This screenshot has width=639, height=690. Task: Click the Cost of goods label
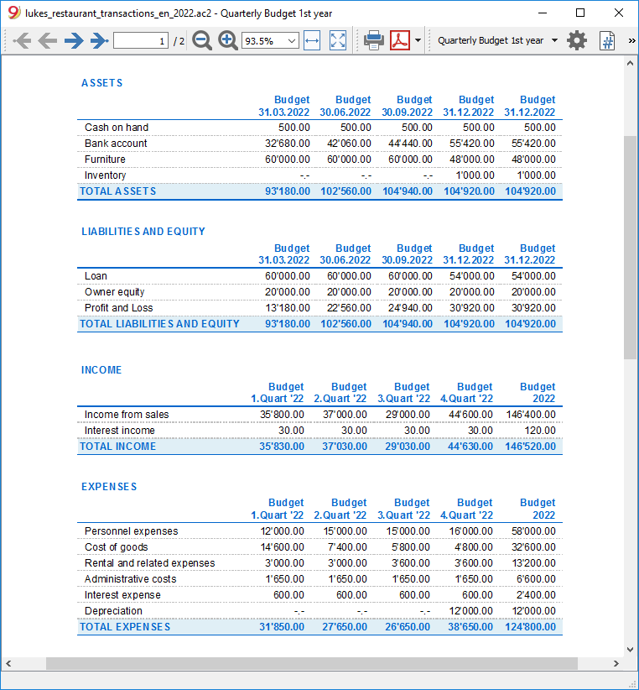[116, 547]
